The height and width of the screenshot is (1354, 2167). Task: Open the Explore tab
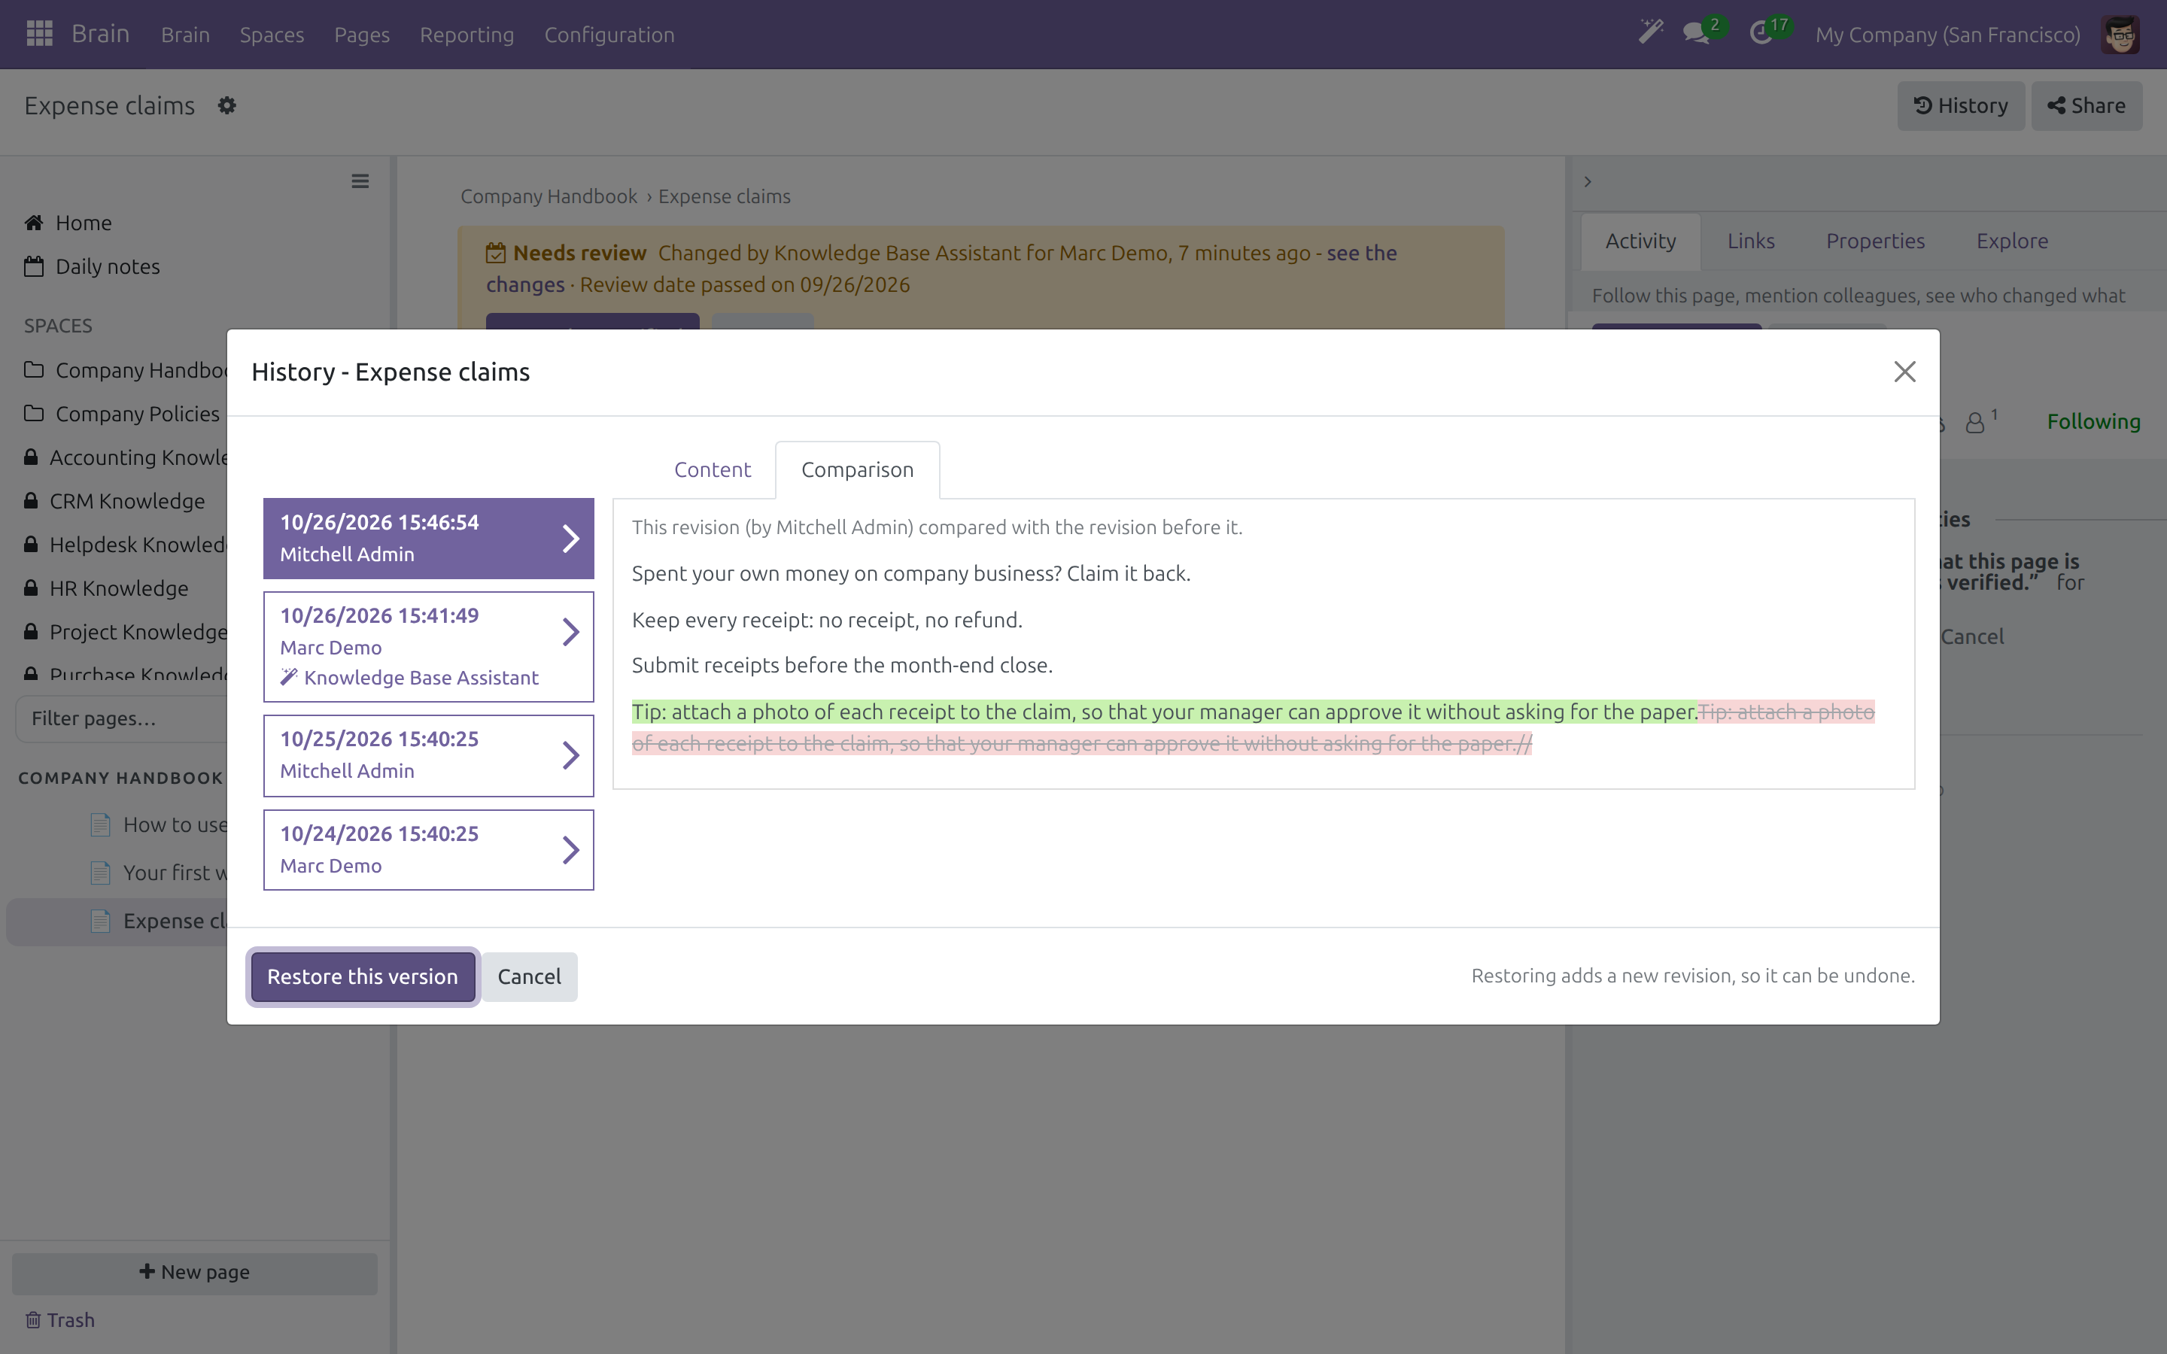point(2012,241)
